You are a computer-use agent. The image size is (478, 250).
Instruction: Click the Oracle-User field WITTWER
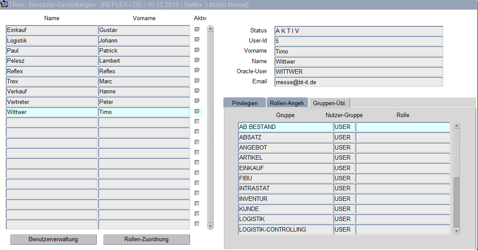(358, 71)
